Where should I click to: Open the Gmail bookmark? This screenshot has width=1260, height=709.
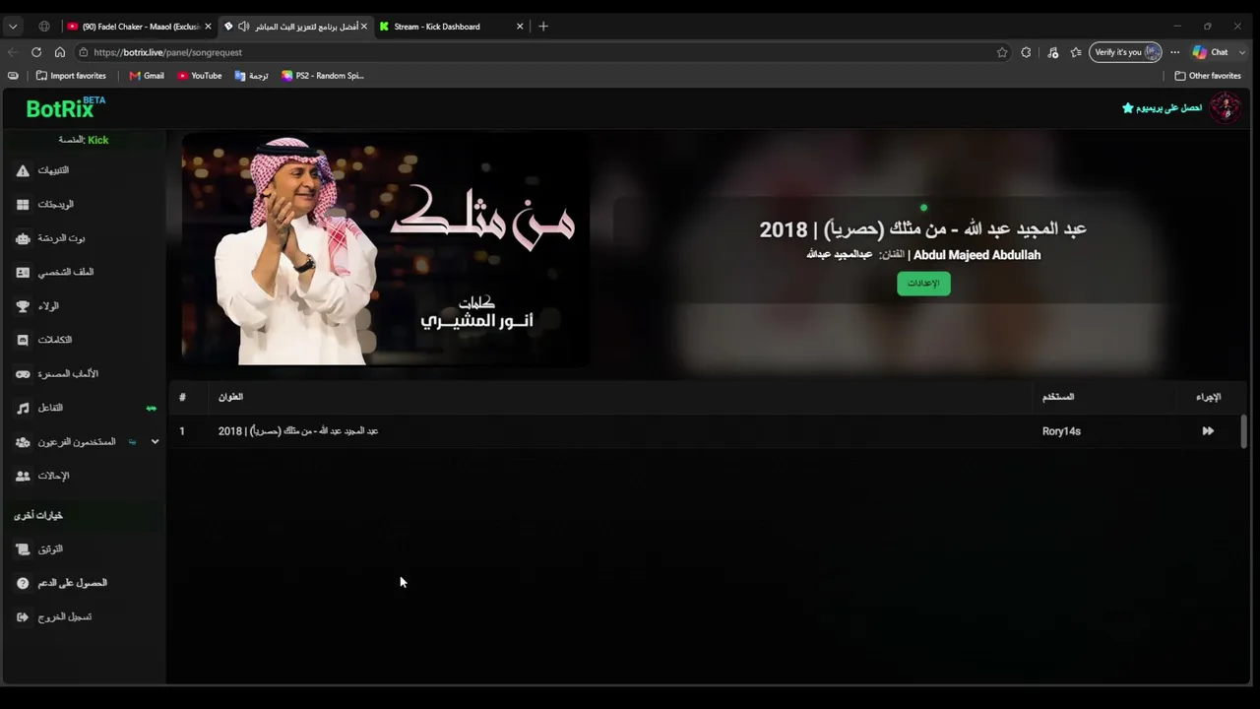click(147, 76)
